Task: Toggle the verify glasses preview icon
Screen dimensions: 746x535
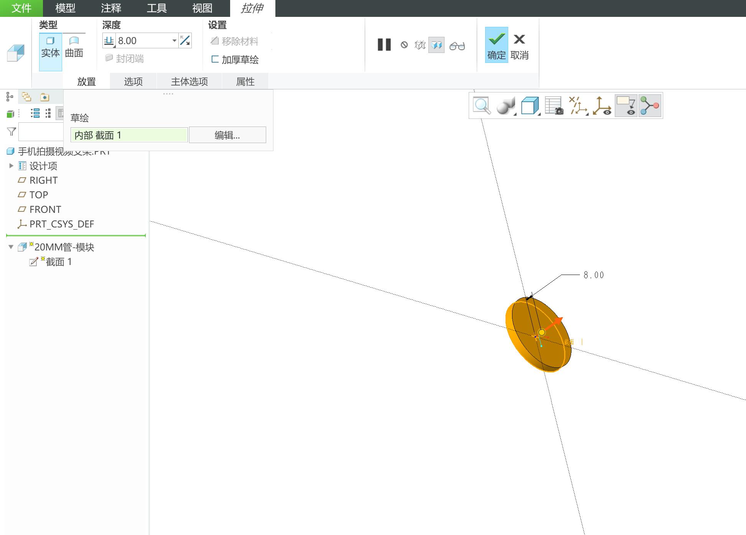Action: coord(457,46)
